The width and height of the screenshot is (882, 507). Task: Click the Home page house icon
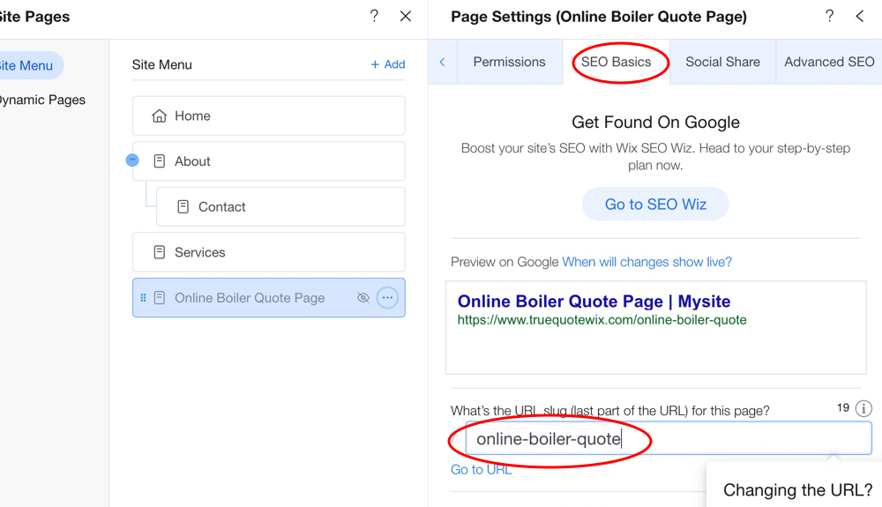tap(159, 116)
